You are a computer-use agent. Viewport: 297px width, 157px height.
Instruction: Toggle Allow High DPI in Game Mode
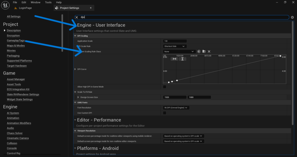coord(165,87)
